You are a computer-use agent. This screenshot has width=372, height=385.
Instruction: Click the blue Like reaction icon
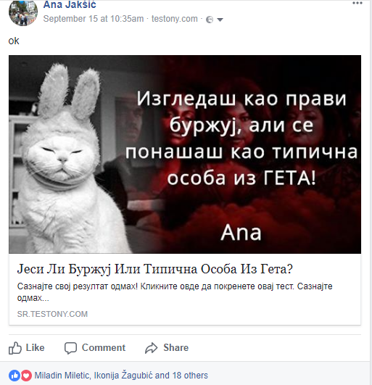[x=15, y=376]
